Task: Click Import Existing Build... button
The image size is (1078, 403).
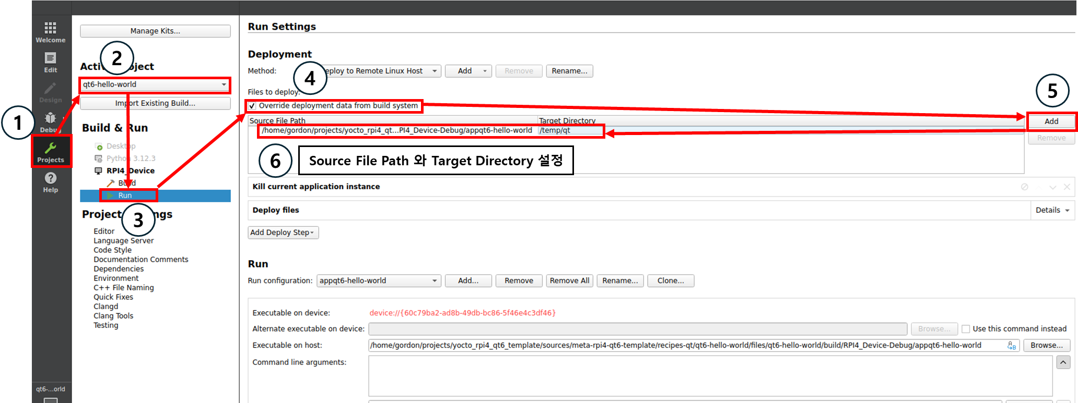Action: pyautogui.click(x=155, y=103)
